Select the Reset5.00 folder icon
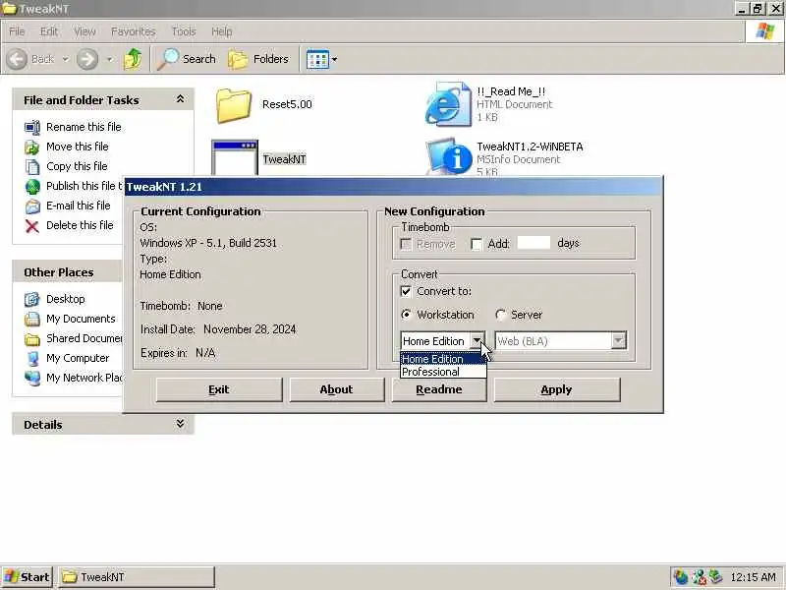This screenshot has height=590, width=786. click(233, 105)
